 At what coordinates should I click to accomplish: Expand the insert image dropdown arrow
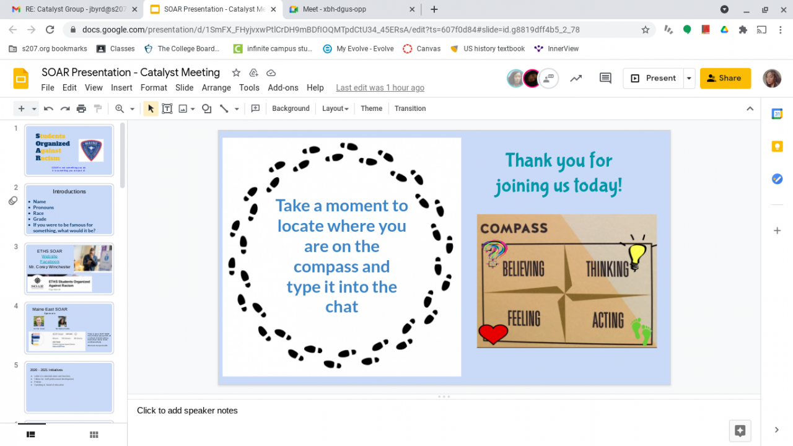pos(193,108)
